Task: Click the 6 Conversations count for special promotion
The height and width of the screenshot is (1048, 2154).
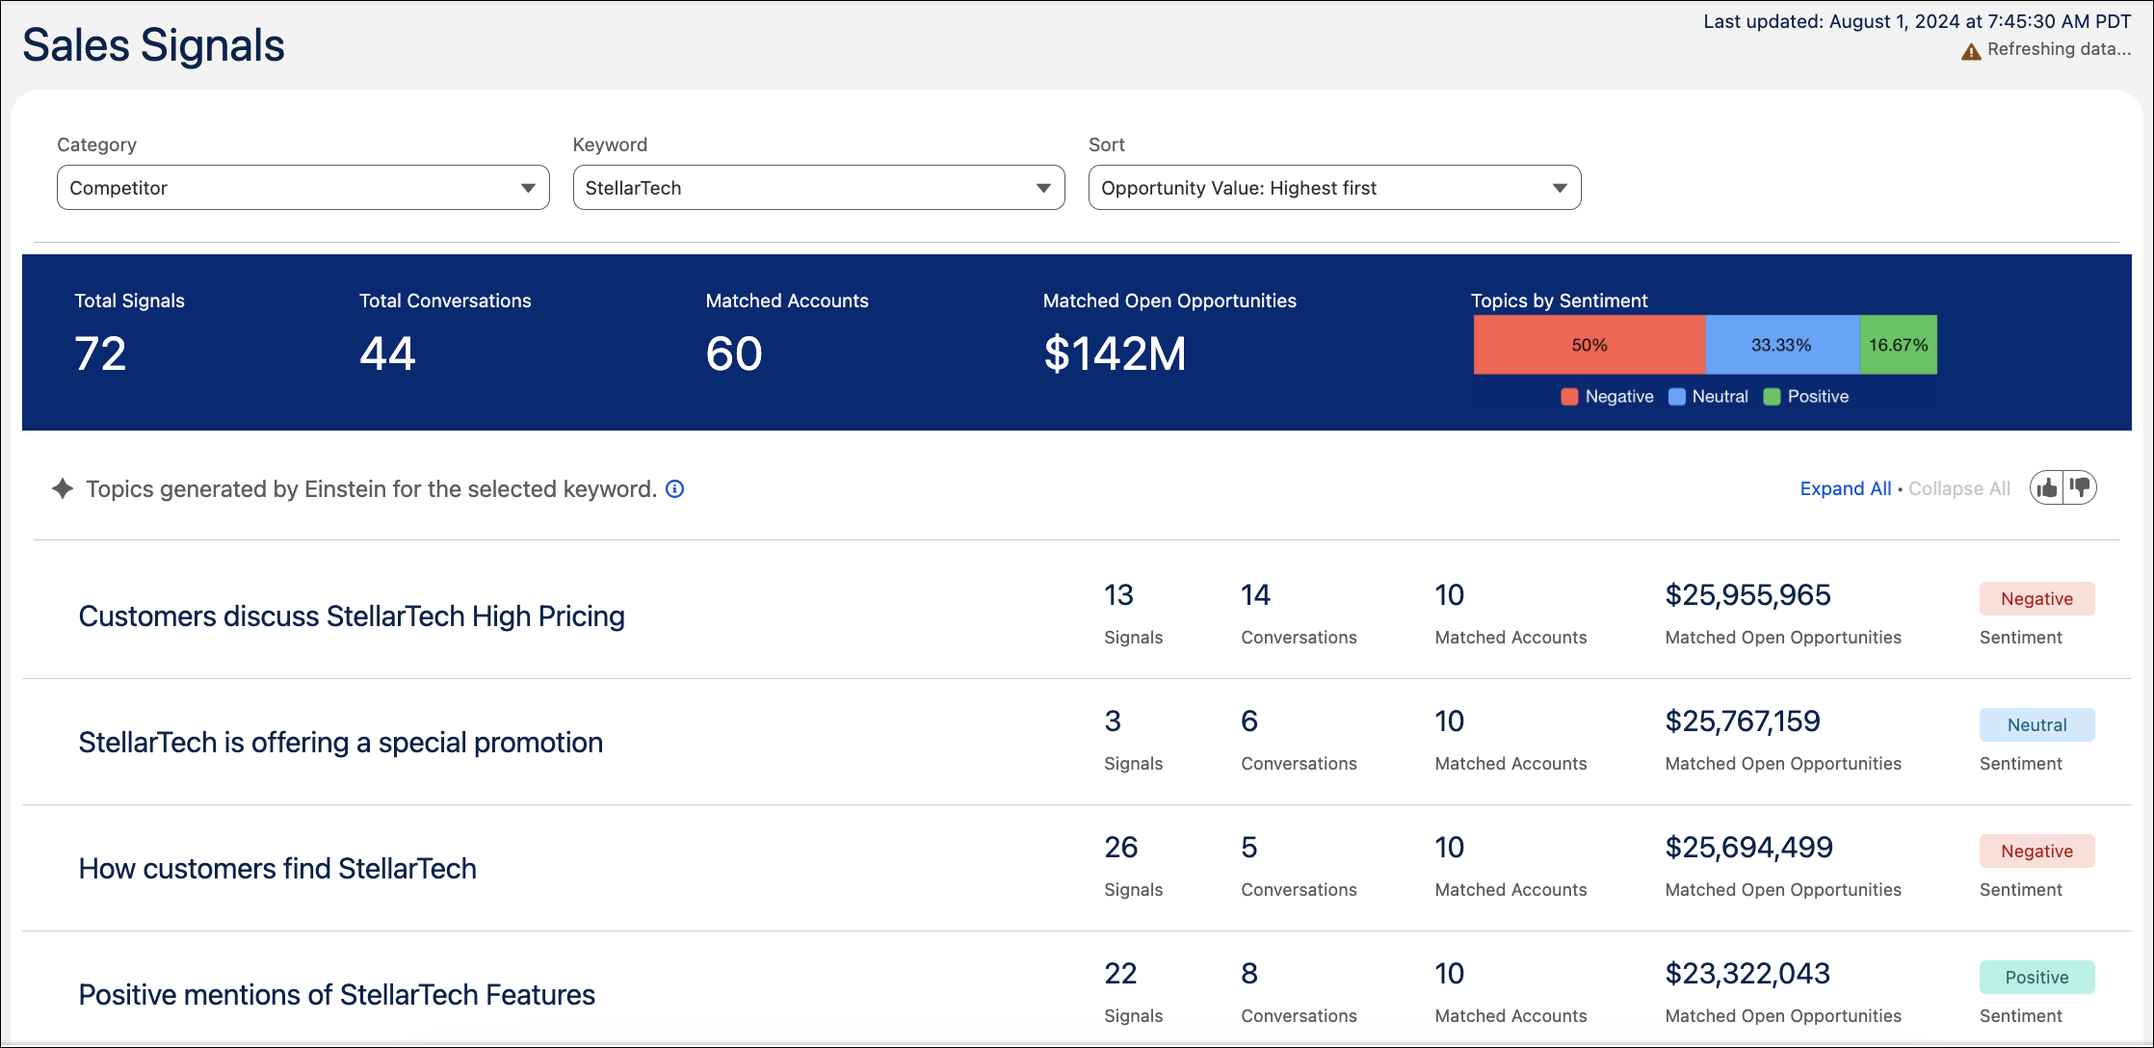Action: click(x=1249, y=721)
